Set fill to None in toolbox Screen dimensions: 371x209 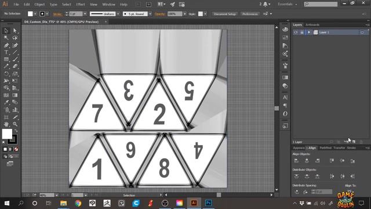click(x=16, y=149)
